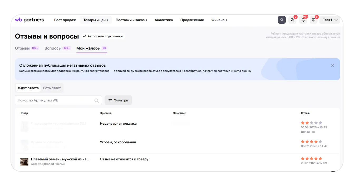The image size is (354, 186).
Task: Open the notifications bell icon
Action: [303, 20]
